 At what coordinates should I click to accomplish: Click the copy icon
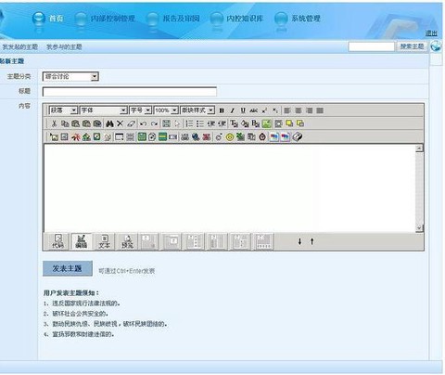[65, 123]
